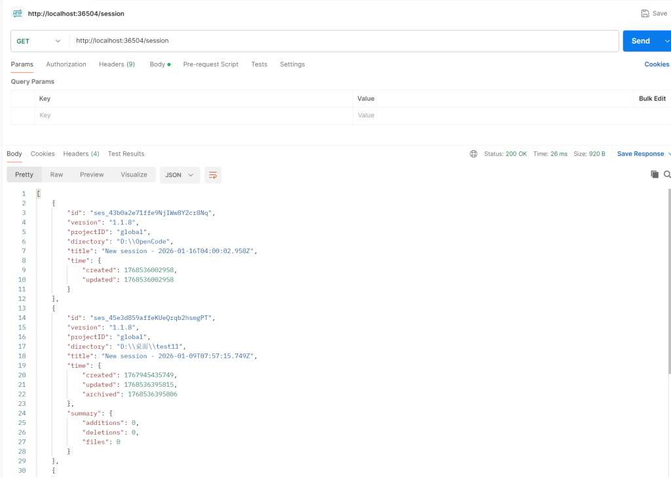Open the GET method dropdown
The width and height of the screenshot is (671, 478).
39,41
